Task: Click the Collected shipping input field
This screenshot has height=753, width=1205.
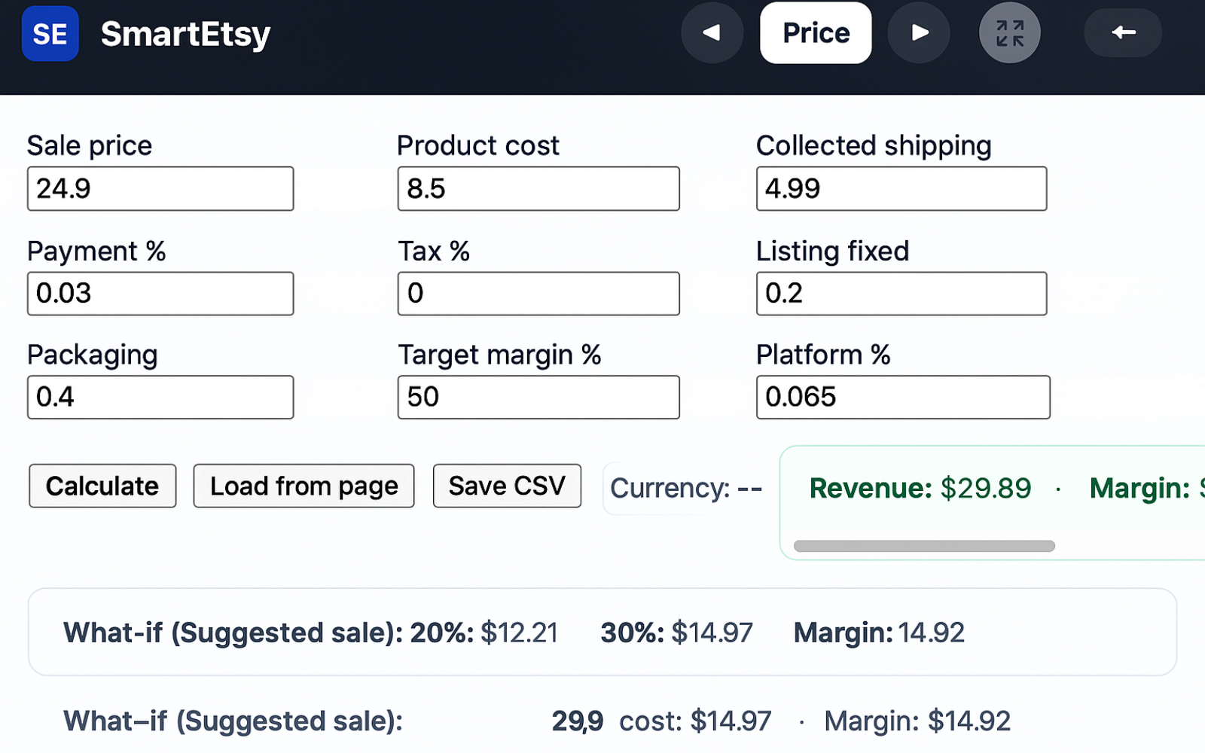Action: click(901, 188)
